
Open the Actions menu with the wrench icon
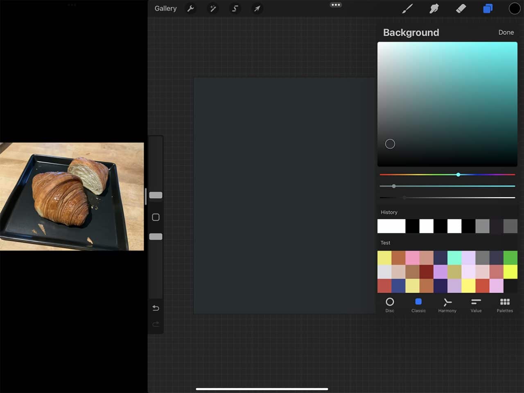[x=191, y=8]
